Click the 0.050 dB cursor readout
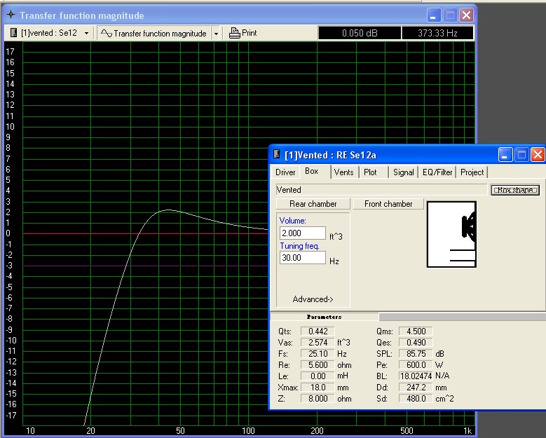This screenshot has height=438, width=546. [360, 33]
